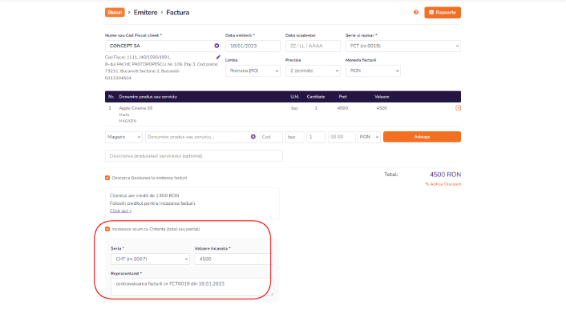
Task: Click product description optional field
Action: click(x=194, y=156)
